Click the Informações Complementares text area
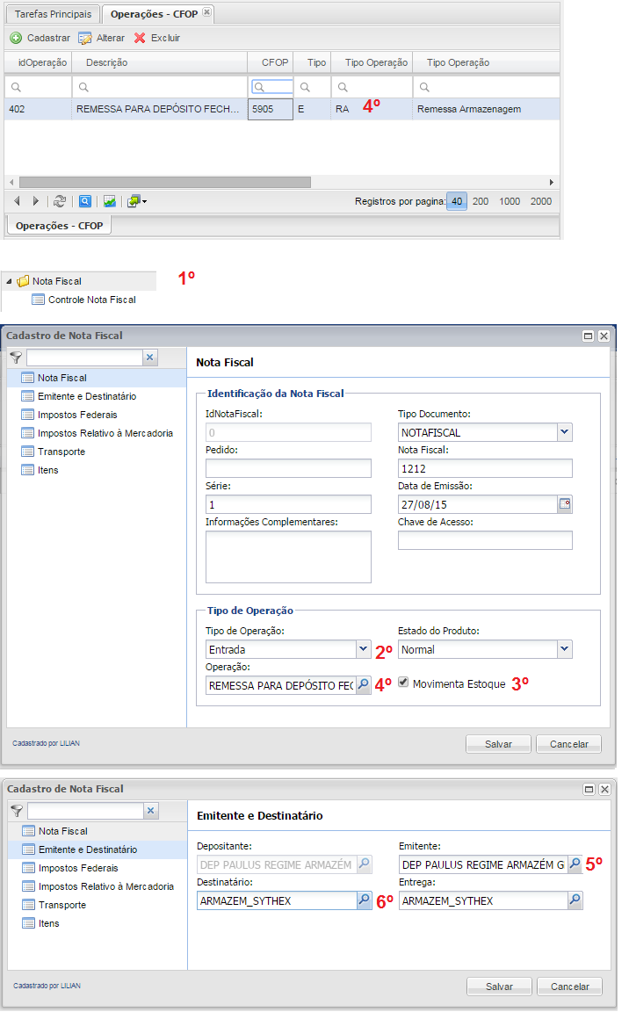This screenshot has width=629, height=1012. 288,557
